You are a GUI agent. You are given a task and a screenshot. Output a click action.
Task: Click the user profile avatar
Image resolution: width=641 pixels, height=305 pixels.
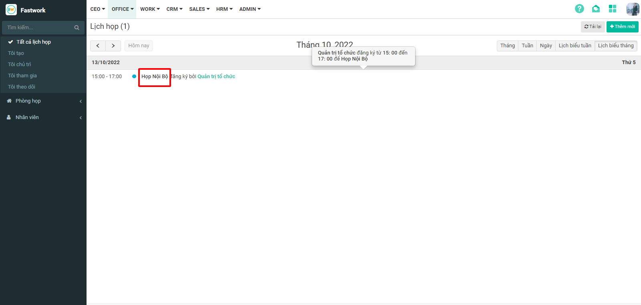[633, 9]
